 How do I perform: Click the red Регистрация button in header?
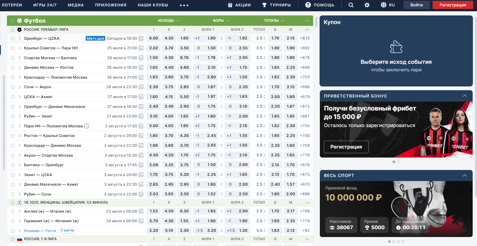tap(453, 5)
